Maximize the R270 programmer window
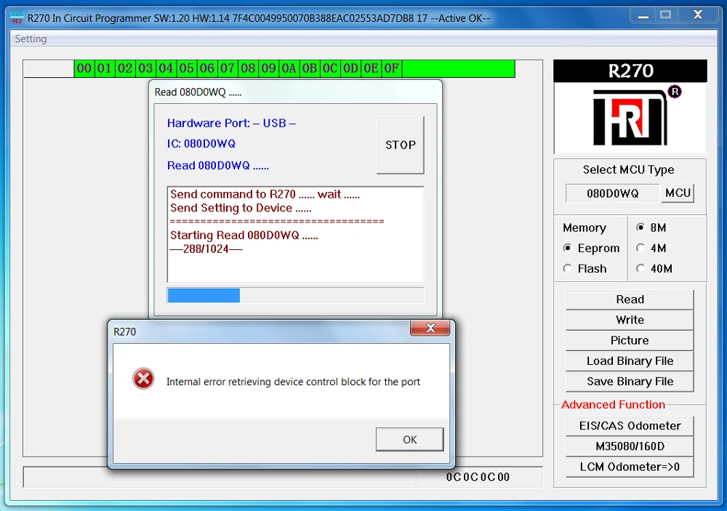The height and width of the screenshot is (511, 727). (666, 15)
